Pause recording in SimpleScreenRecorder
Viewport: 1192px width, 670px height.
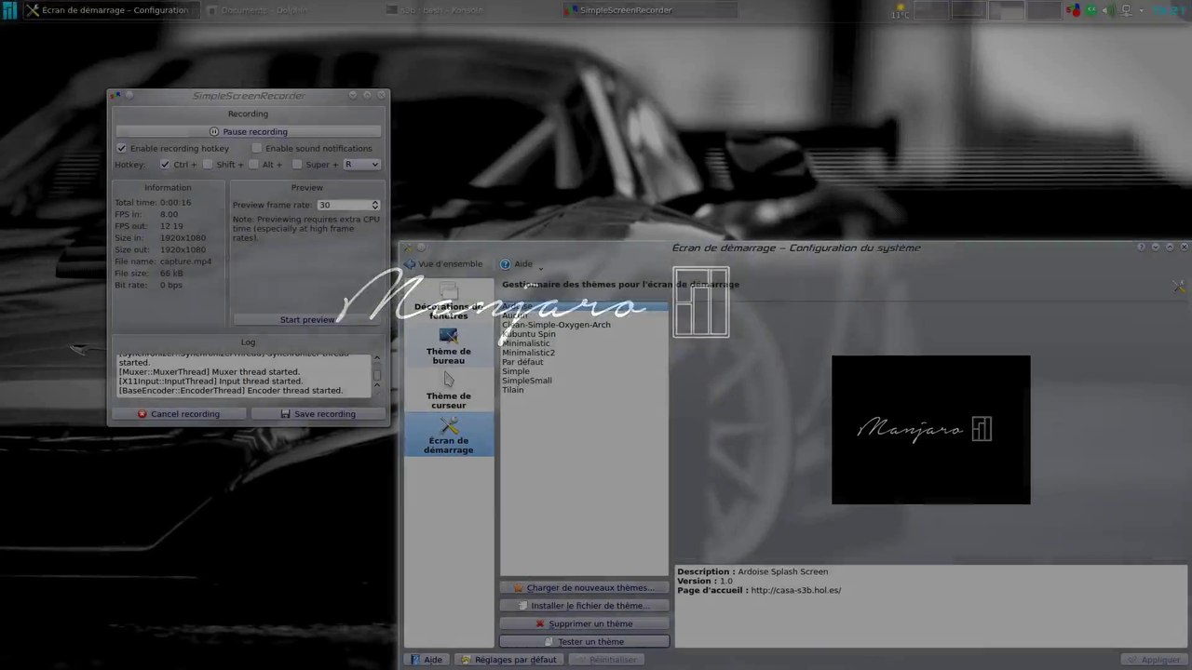pos(248,132)
